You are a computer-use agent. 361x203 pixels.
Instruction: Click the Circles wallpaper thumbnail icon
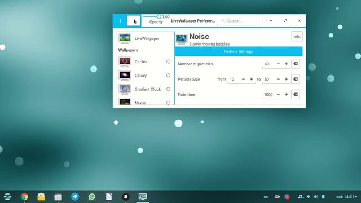125,61
